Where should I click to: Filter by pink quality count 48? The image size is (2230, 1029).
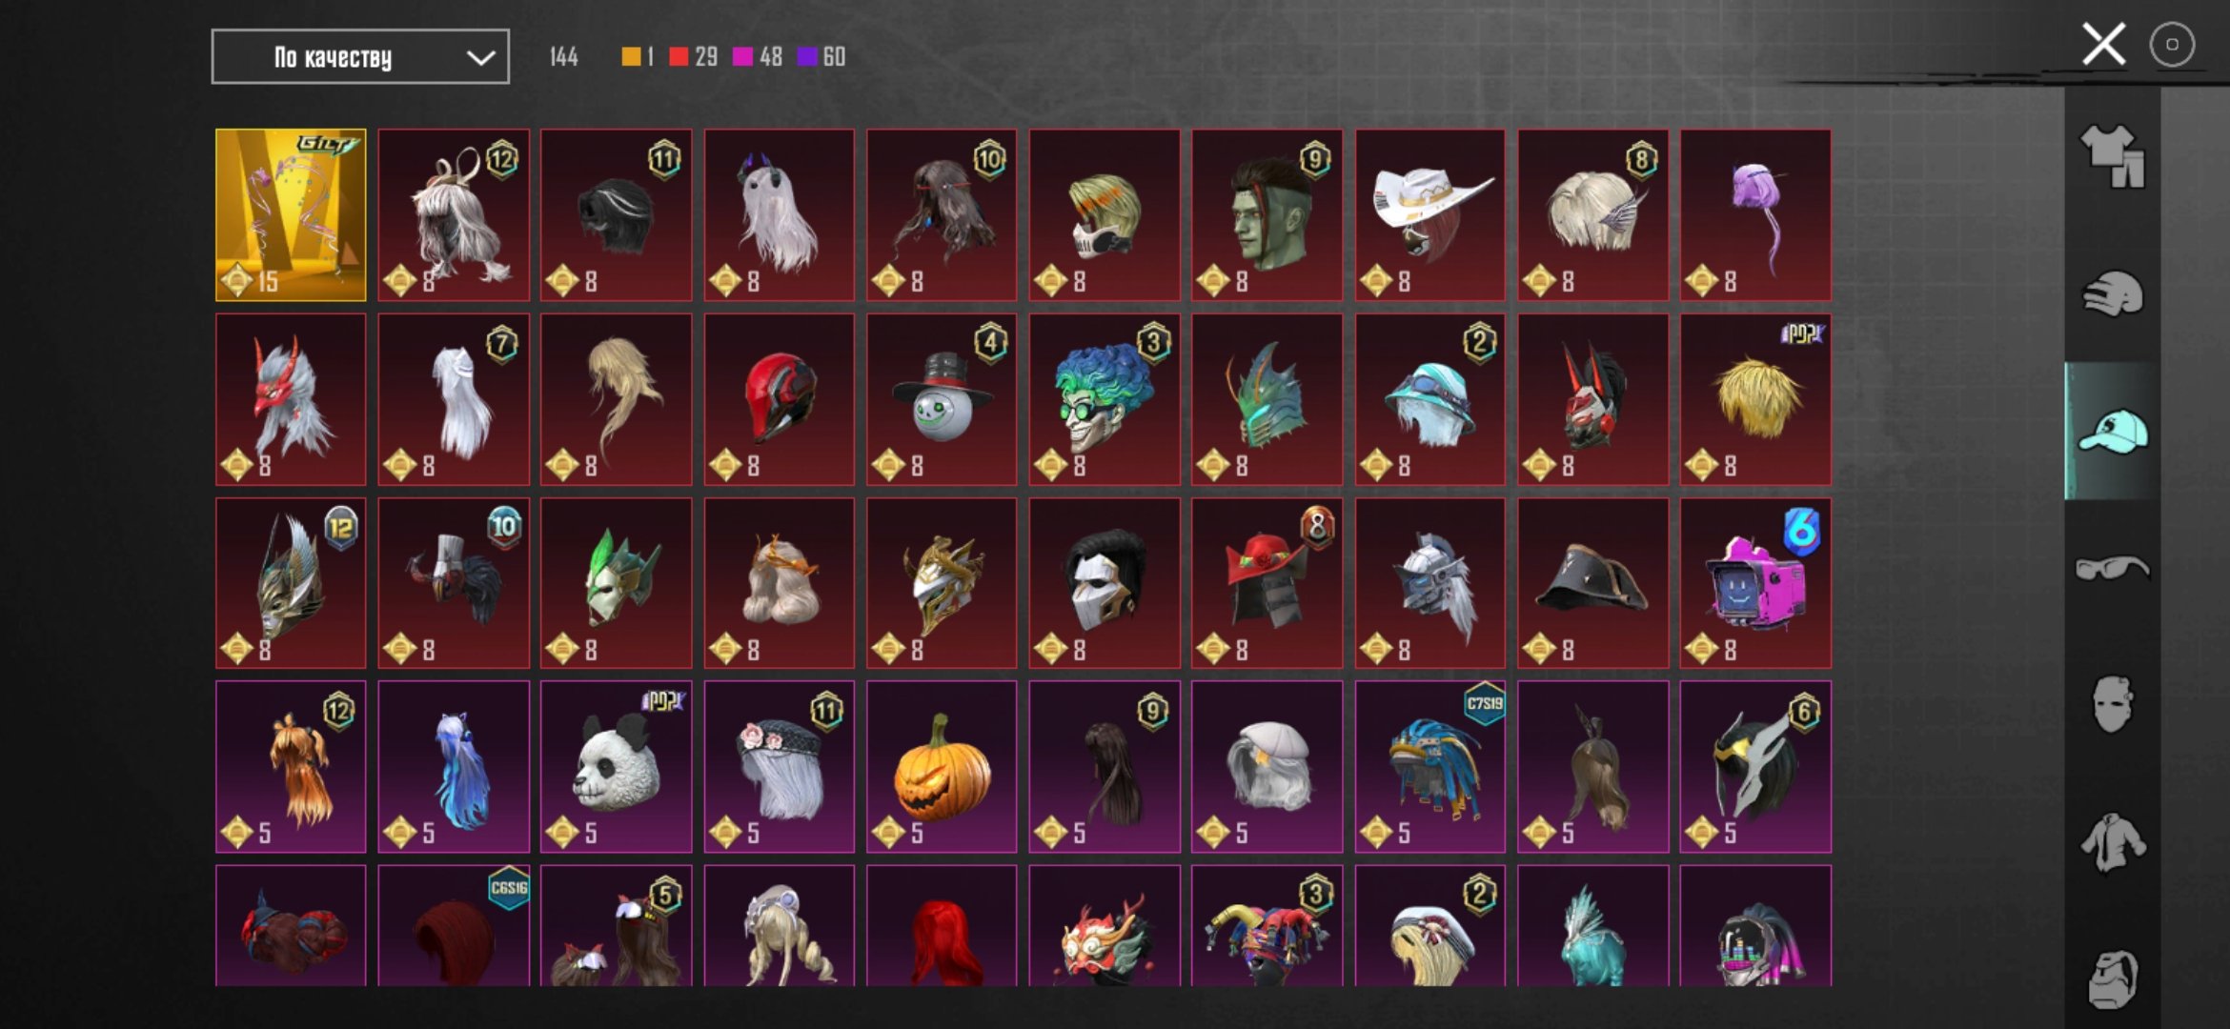coord(758,57)
